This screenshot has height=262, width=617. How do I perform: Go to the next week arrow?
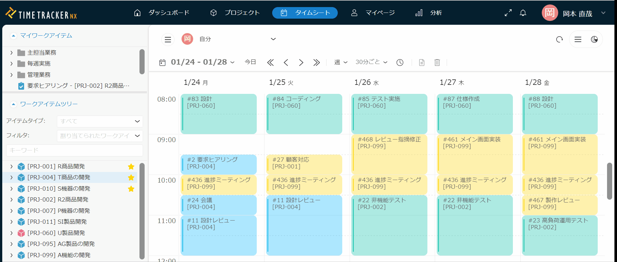coord(301,62)
